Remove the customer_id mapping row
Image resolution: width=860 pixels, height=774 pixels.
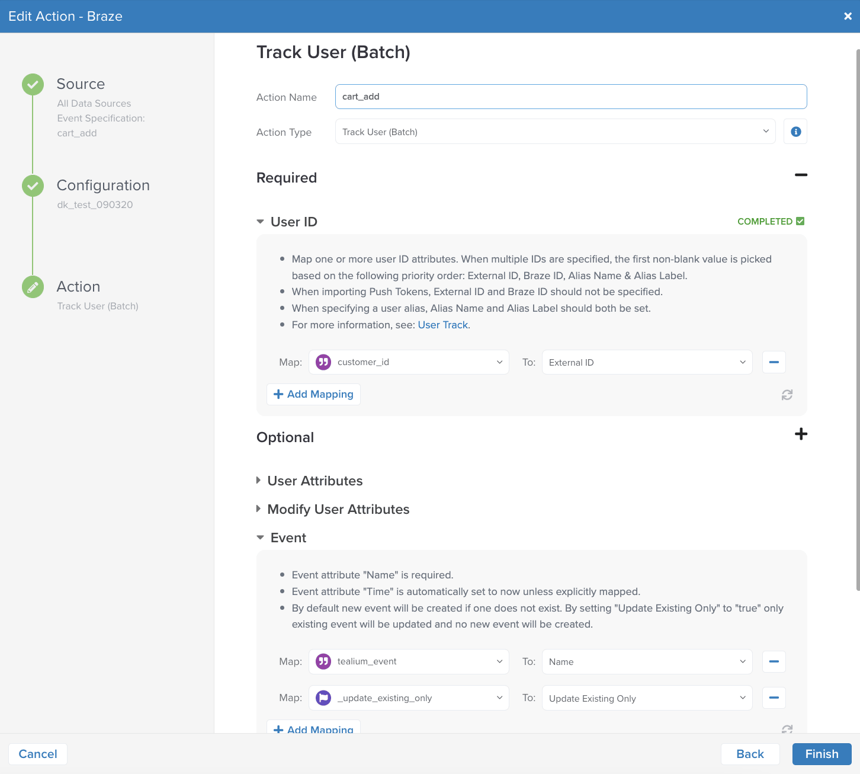tap(774, 362)
